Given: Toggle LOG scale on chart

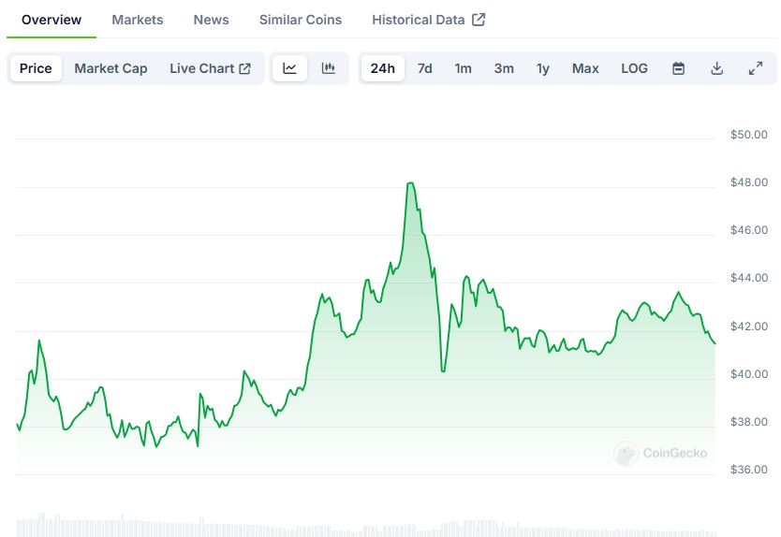Looking at the screenshot, I should click(634, 68).
